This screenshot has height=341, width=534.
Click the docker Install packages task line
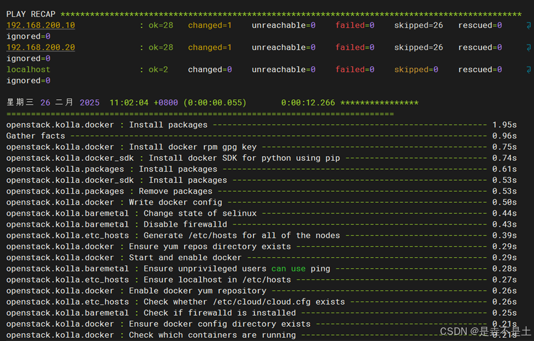(261, 125)
